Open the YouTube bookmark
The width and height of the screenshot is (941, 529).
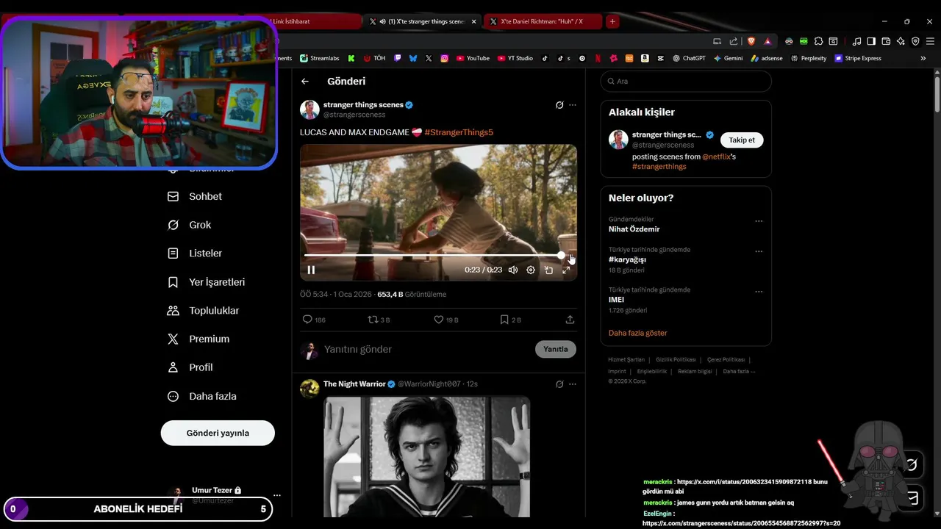[x=473, y=58]
